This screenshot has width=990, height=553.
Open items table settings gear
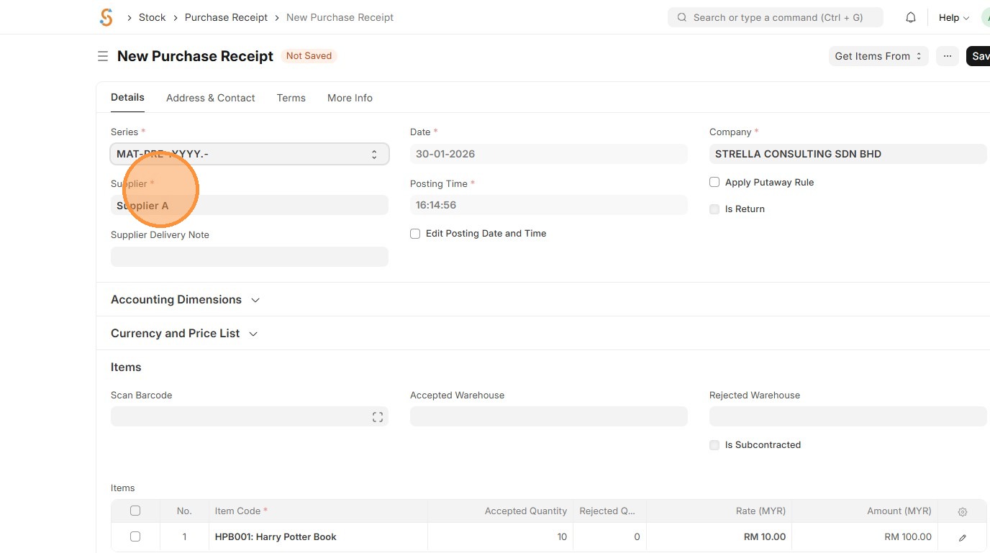(x=963, y=512)
